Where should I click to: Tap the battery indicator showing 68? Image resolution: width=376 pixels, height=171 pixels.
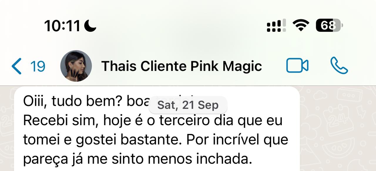coord(329,26)
